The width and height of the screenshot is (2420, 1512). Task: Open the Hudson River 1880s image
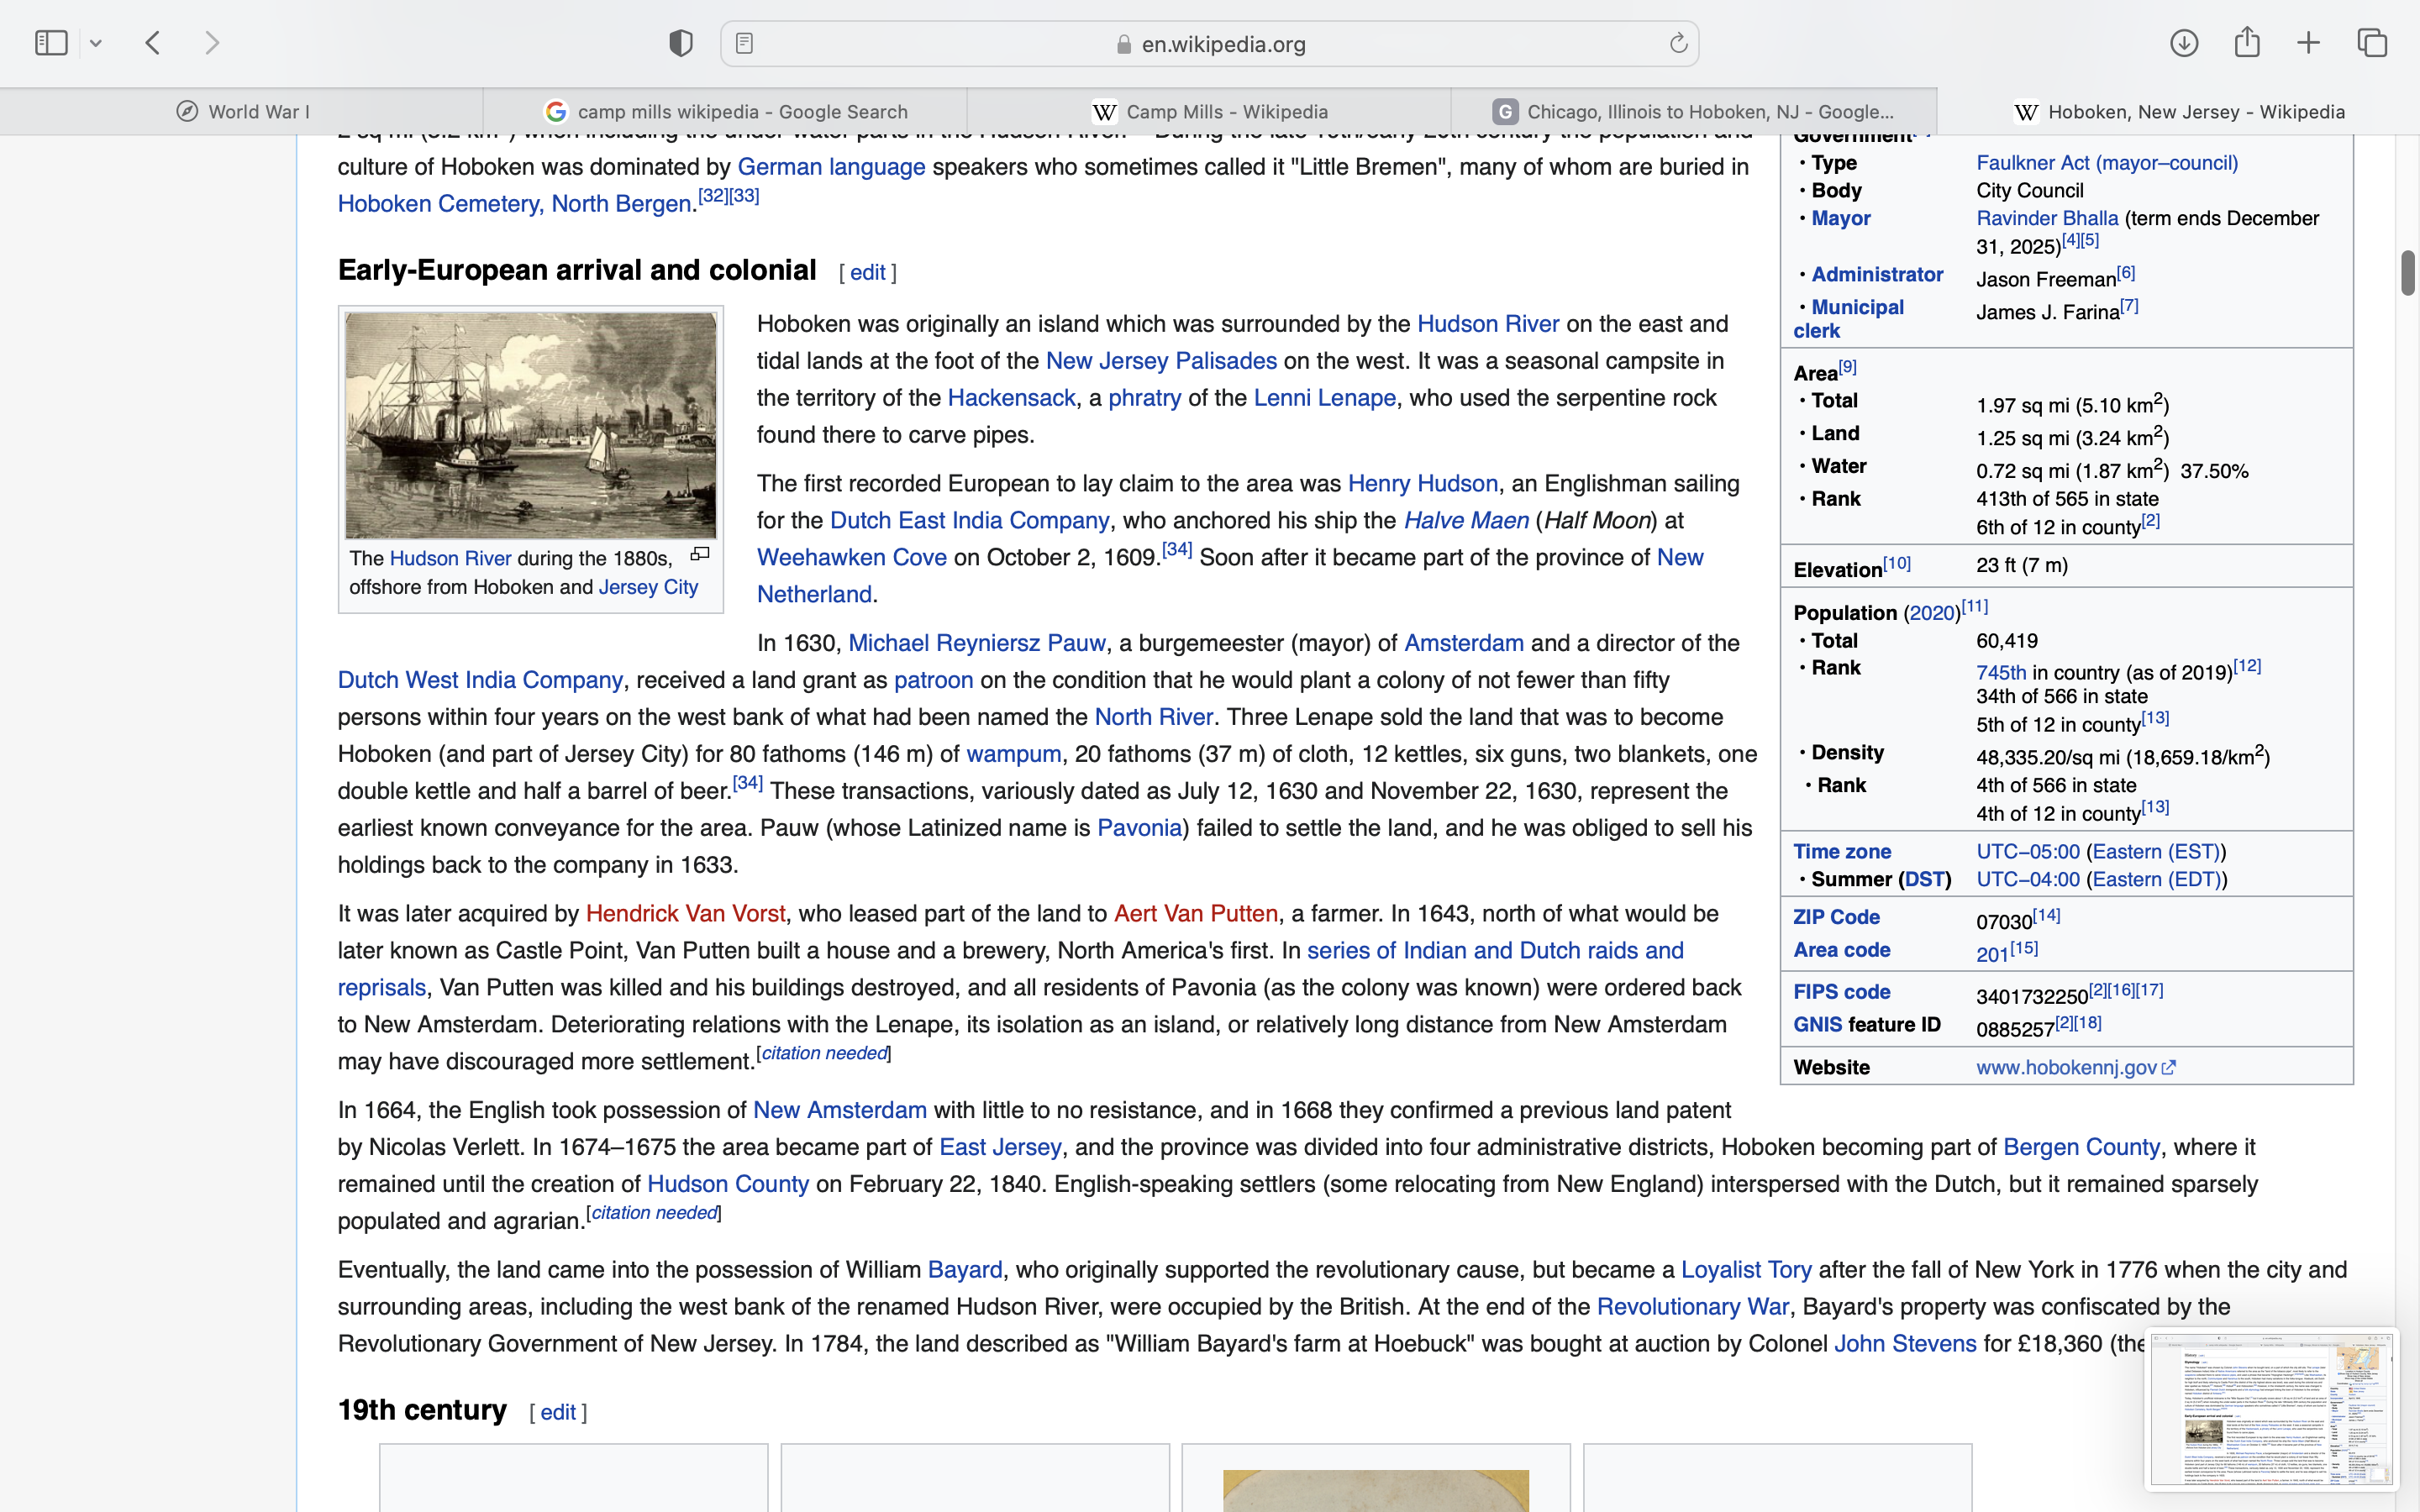pos(530,425)
